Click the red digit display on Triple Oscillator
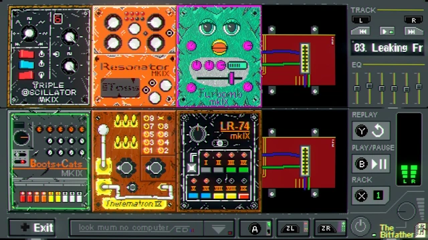The image size is (428, 240). (58, 19)
